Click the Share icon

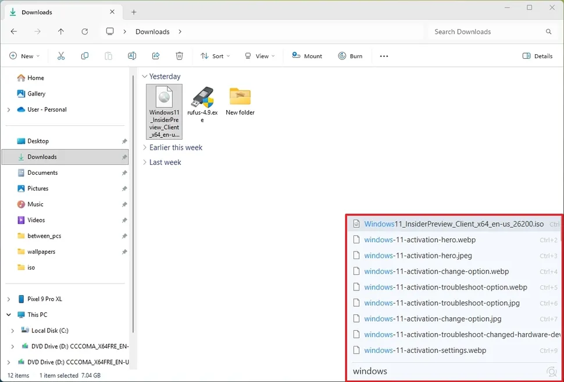point(156,55)
